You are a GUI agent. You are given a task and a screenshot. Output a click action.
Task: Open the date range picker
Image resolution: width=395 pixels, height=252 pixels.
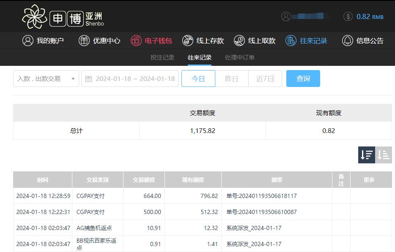[130, 79]
